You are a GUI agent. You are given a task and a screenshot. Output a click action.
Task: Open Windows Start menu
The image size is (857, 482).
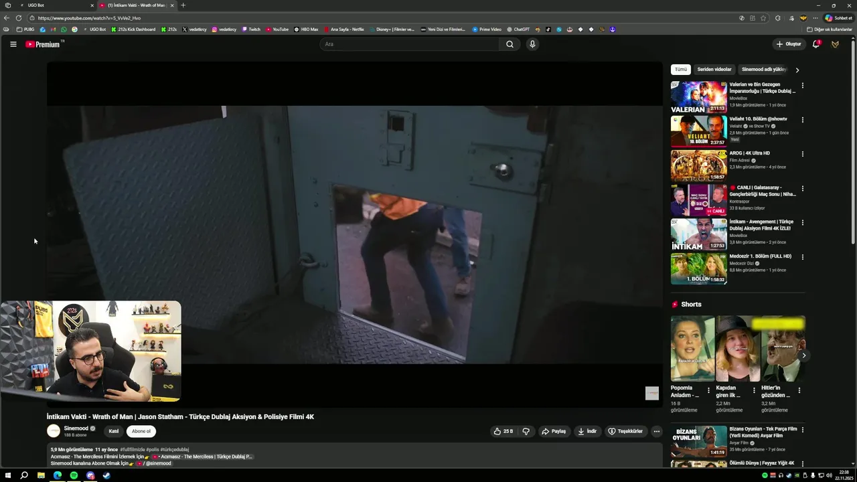8,475
